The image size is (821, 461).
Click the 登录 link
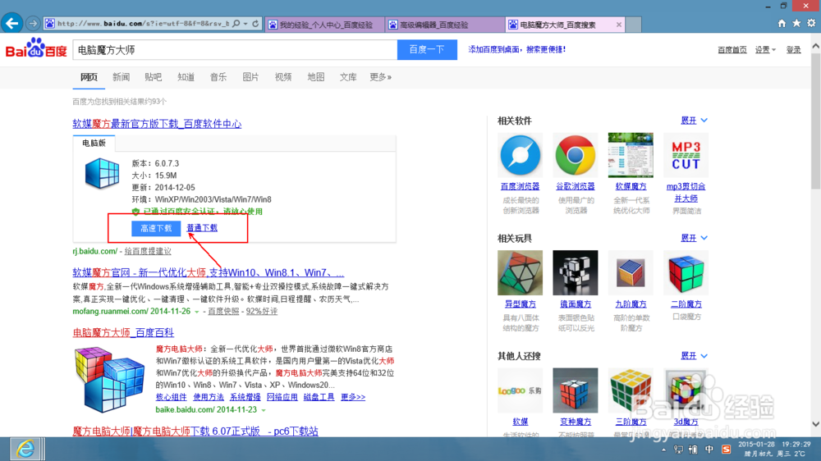[793, 50]
